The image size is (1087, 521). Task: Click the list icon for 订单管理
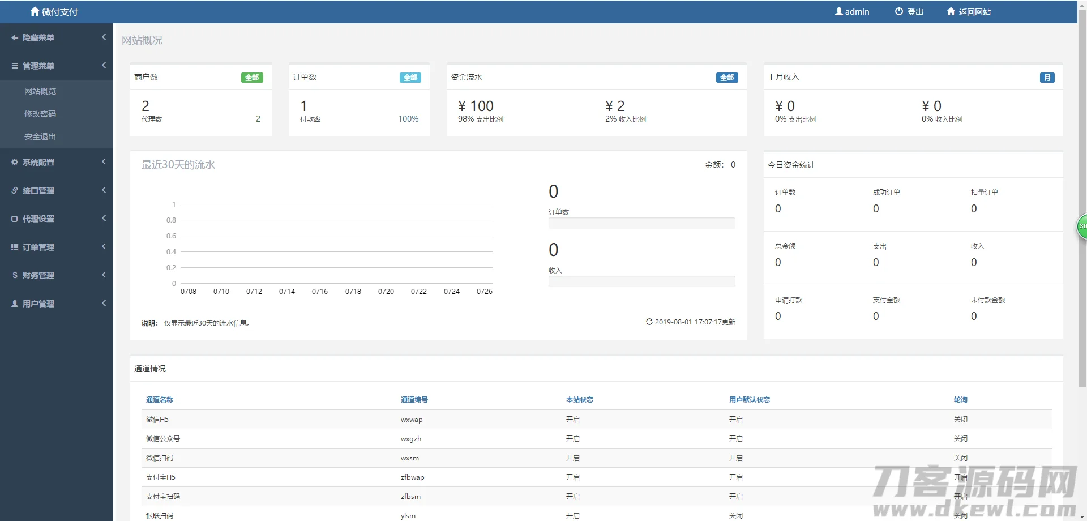click(x=15, y=247)
